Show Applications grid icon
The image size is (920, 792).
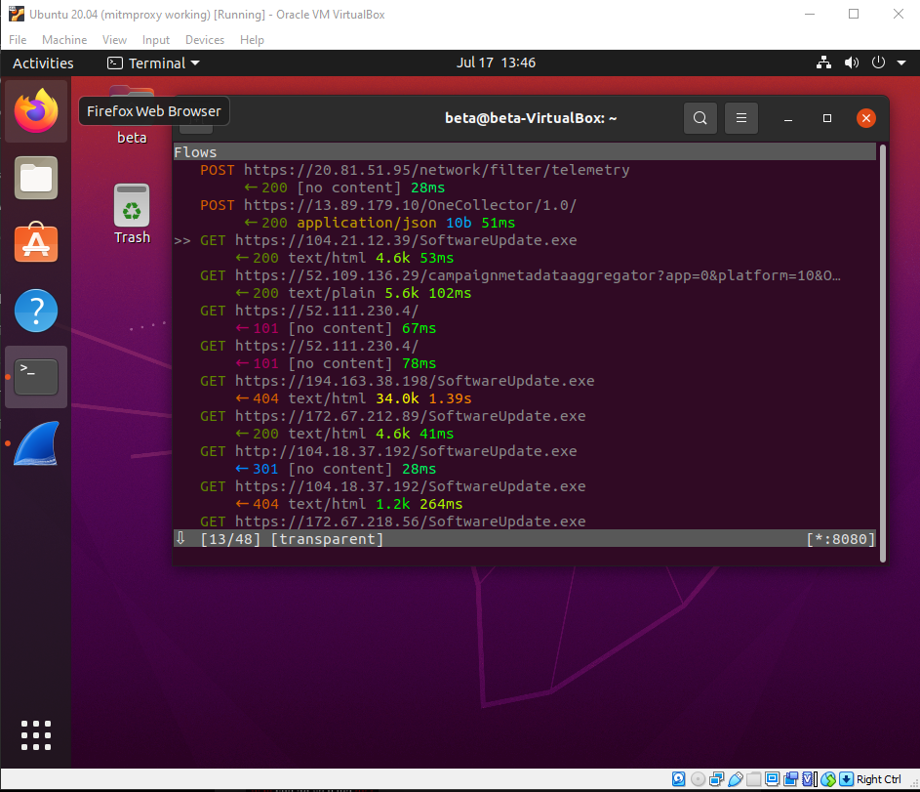pos(36,735)
